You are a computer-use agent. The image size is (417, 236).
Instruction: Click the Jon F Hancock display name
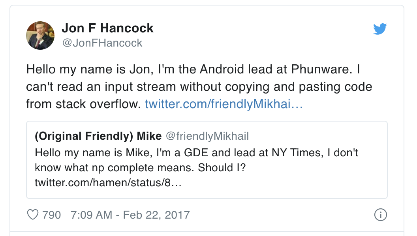(107, 28)
